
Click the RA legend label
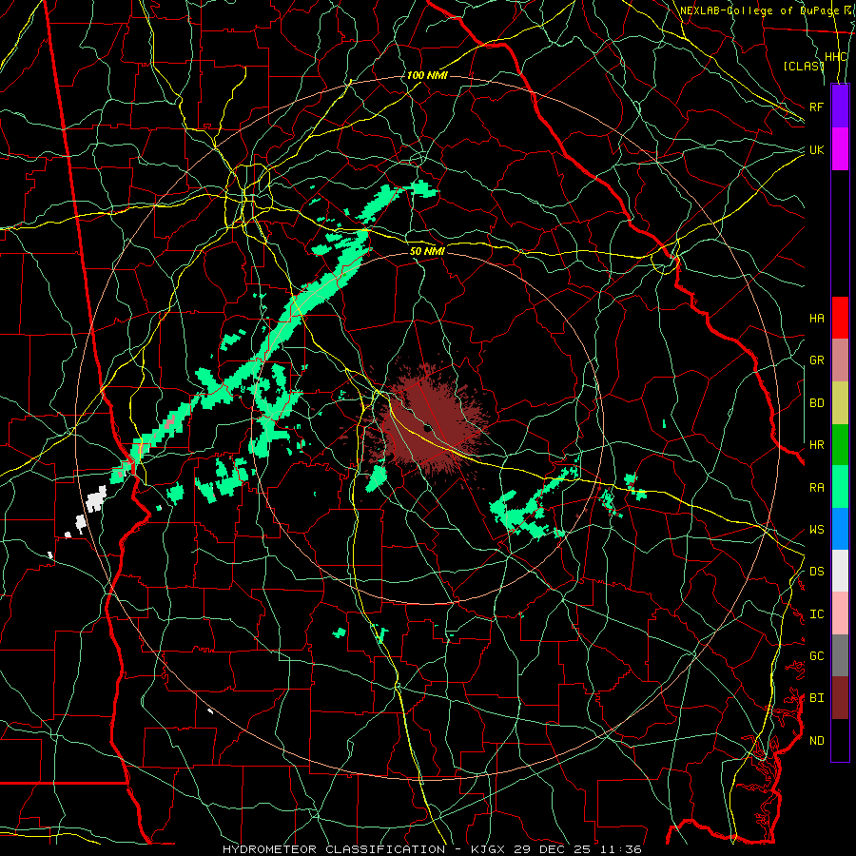tap(817, 488)
